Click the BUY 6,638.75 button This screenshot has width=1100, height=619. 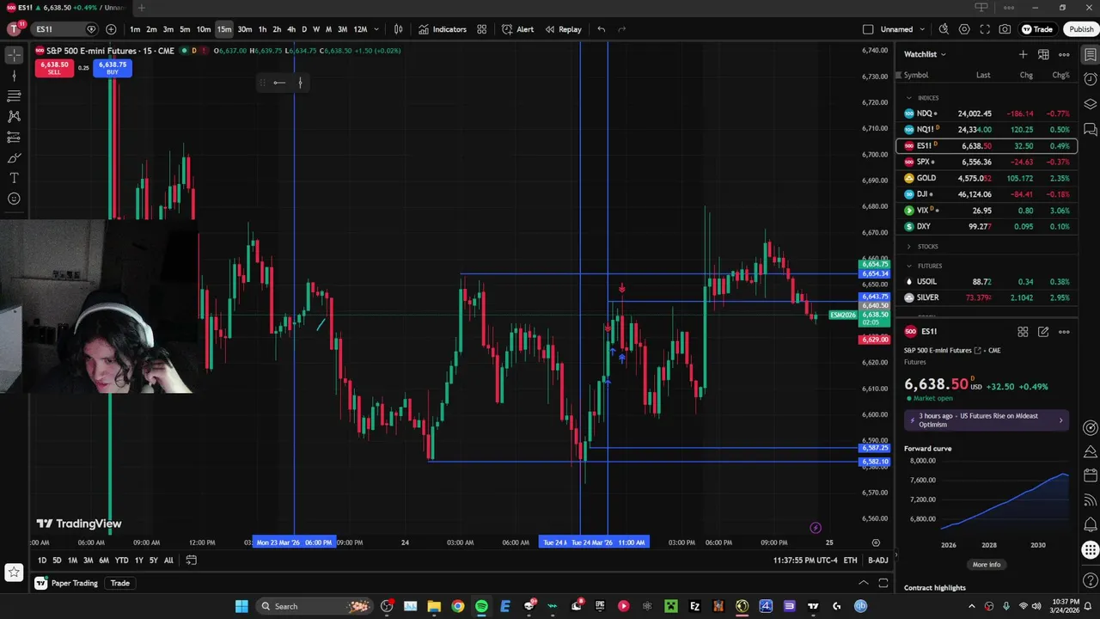click(x=113, y=68)
